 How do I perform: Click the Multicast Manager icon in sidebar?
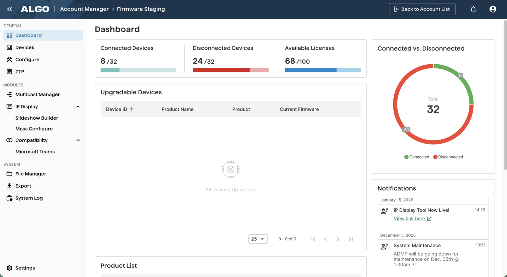click(x=10, y=95)
